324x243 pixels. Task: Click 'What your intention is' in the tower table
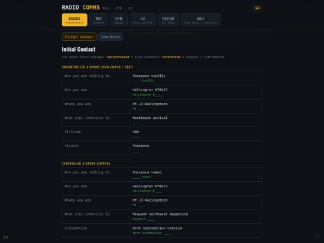pyautogui.click(x=87, y=214)
